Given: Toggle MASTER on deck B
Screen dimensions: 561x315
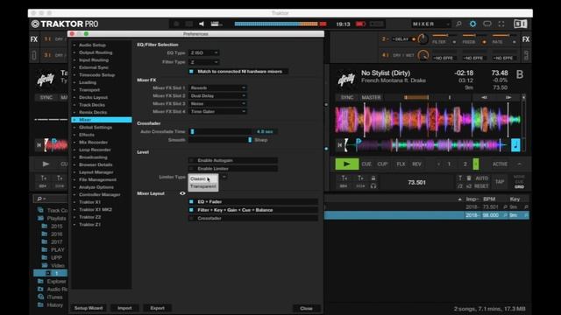Looking at the screenshot, I should tap(371, 97).
